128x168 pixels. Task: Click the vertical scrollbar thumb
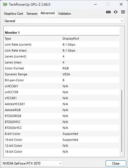tap(122, 121)
